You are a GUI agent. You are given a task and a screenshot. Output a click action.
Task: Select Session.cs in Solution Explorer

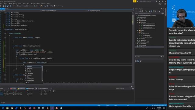(x=143, y=40)
